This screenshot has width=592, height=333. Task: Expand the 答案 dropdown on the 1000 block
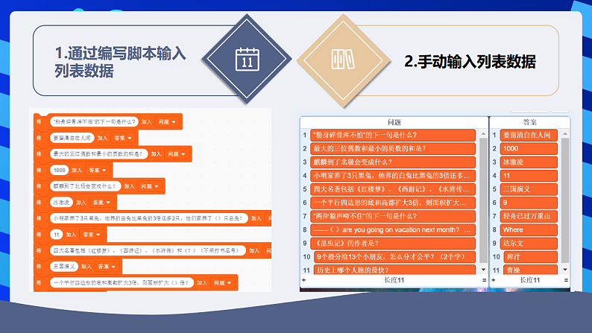pos(98,170)
